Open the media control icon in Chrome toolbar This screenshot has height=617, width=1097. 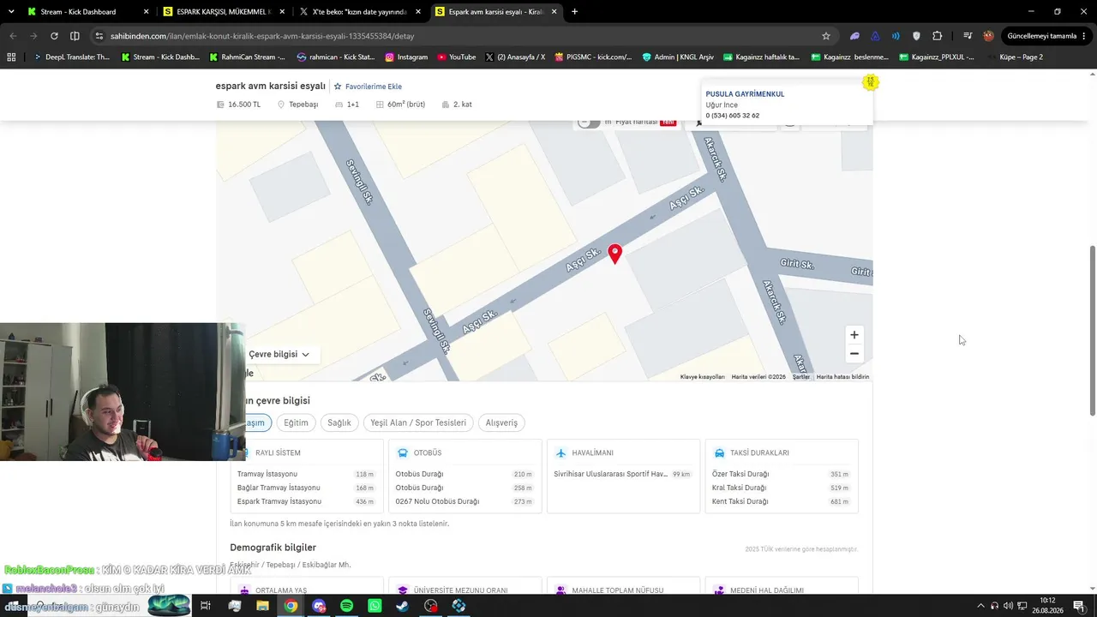[x=968, y=36]
